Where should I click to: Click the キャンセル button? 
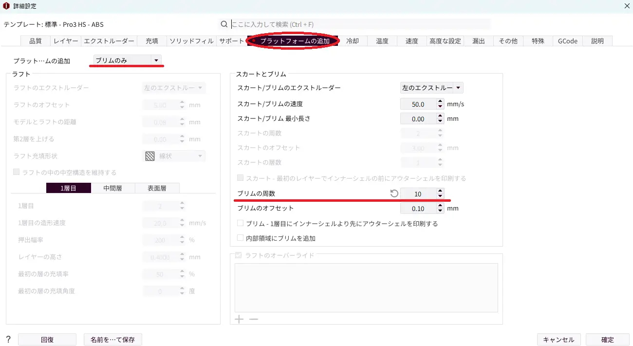[558, 340]
